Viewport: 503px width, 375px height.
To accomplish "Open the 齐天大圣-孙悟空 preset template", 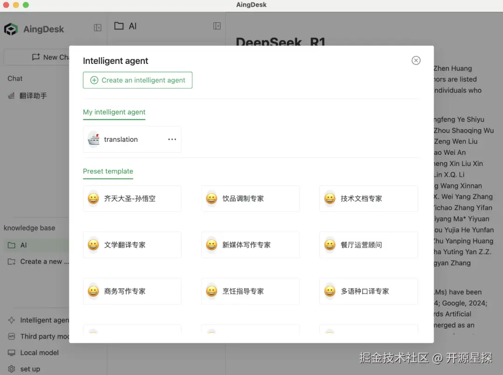I will tap(132, 198).
